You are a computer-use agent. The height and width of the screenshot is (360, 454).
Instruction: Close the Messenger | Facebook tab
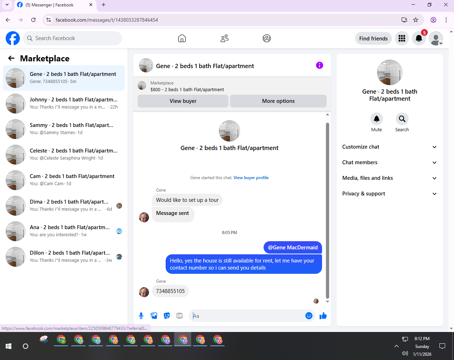[91, 5]
